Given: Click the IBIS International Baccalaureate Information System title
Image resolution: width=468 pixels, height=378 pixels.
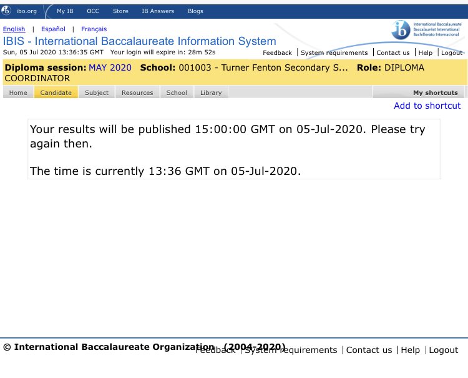Looking at the screenshot, I should [139, 41].
